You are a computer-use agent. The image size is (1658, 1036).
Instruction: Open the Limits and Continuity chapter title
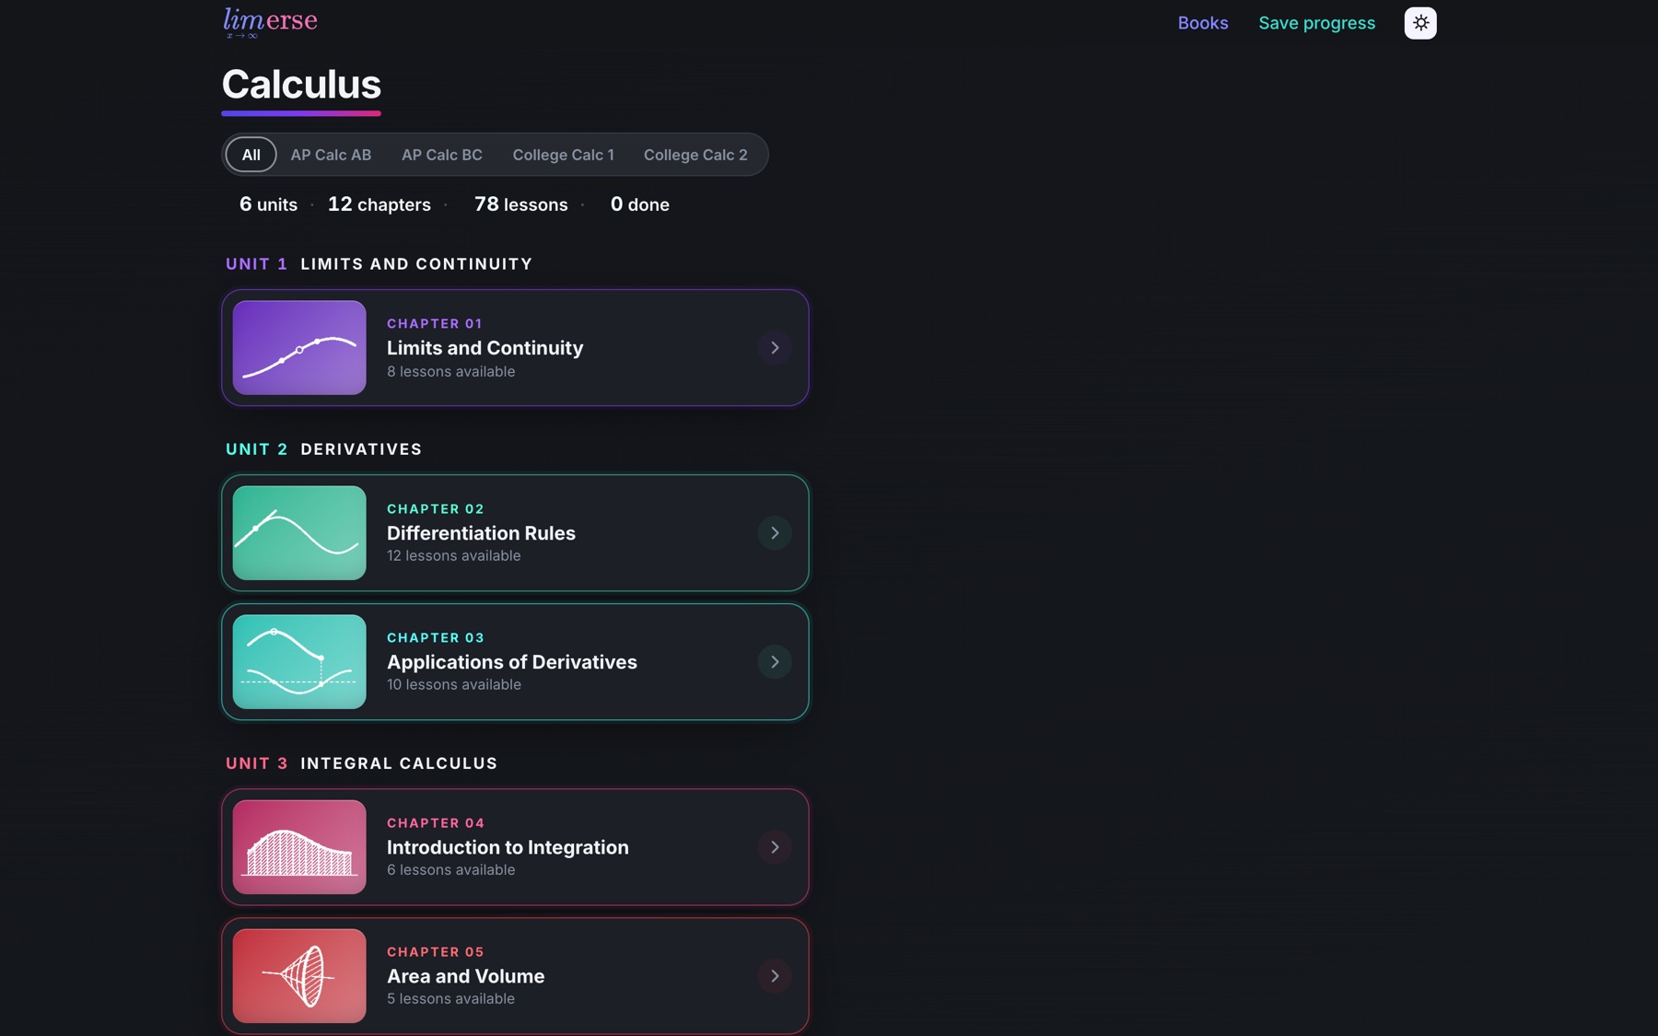pyautogui.click(x=485, y=348)
